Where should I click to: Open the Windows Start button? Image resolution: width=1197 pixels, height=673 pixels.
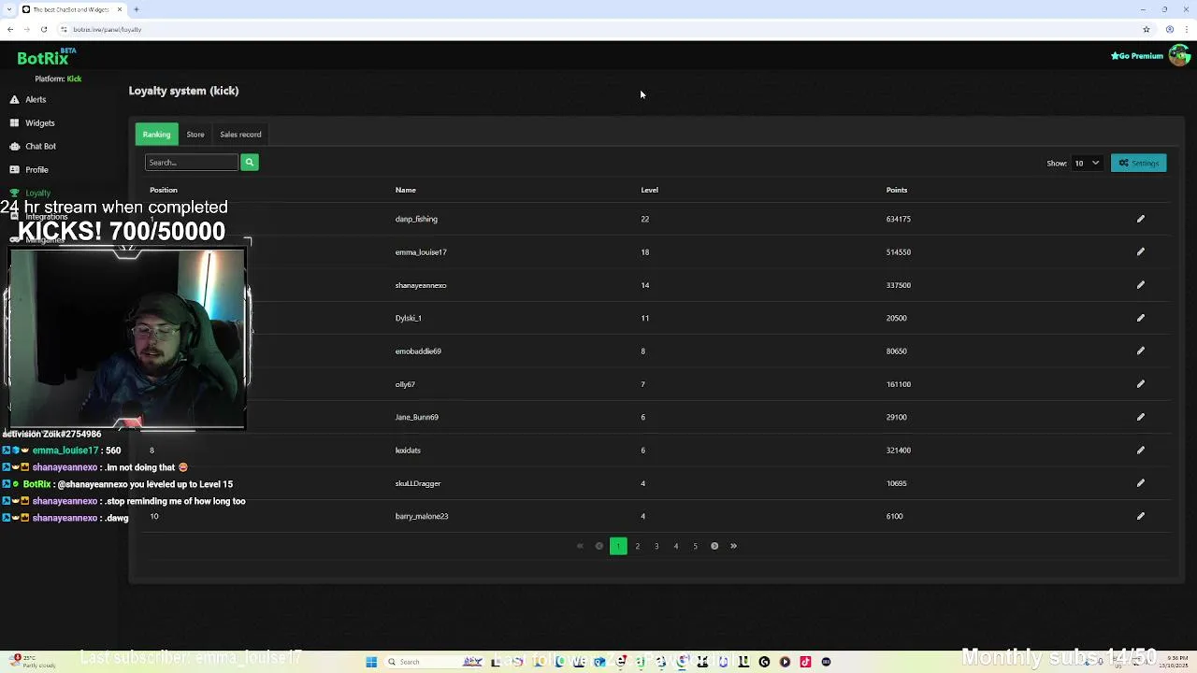pos(371,662)
